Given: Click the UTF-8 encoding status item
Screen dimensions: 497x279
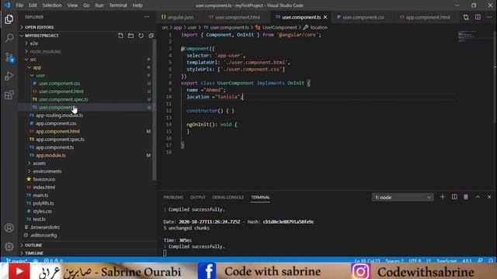Looking at the screenshot, I should (415, 260).
